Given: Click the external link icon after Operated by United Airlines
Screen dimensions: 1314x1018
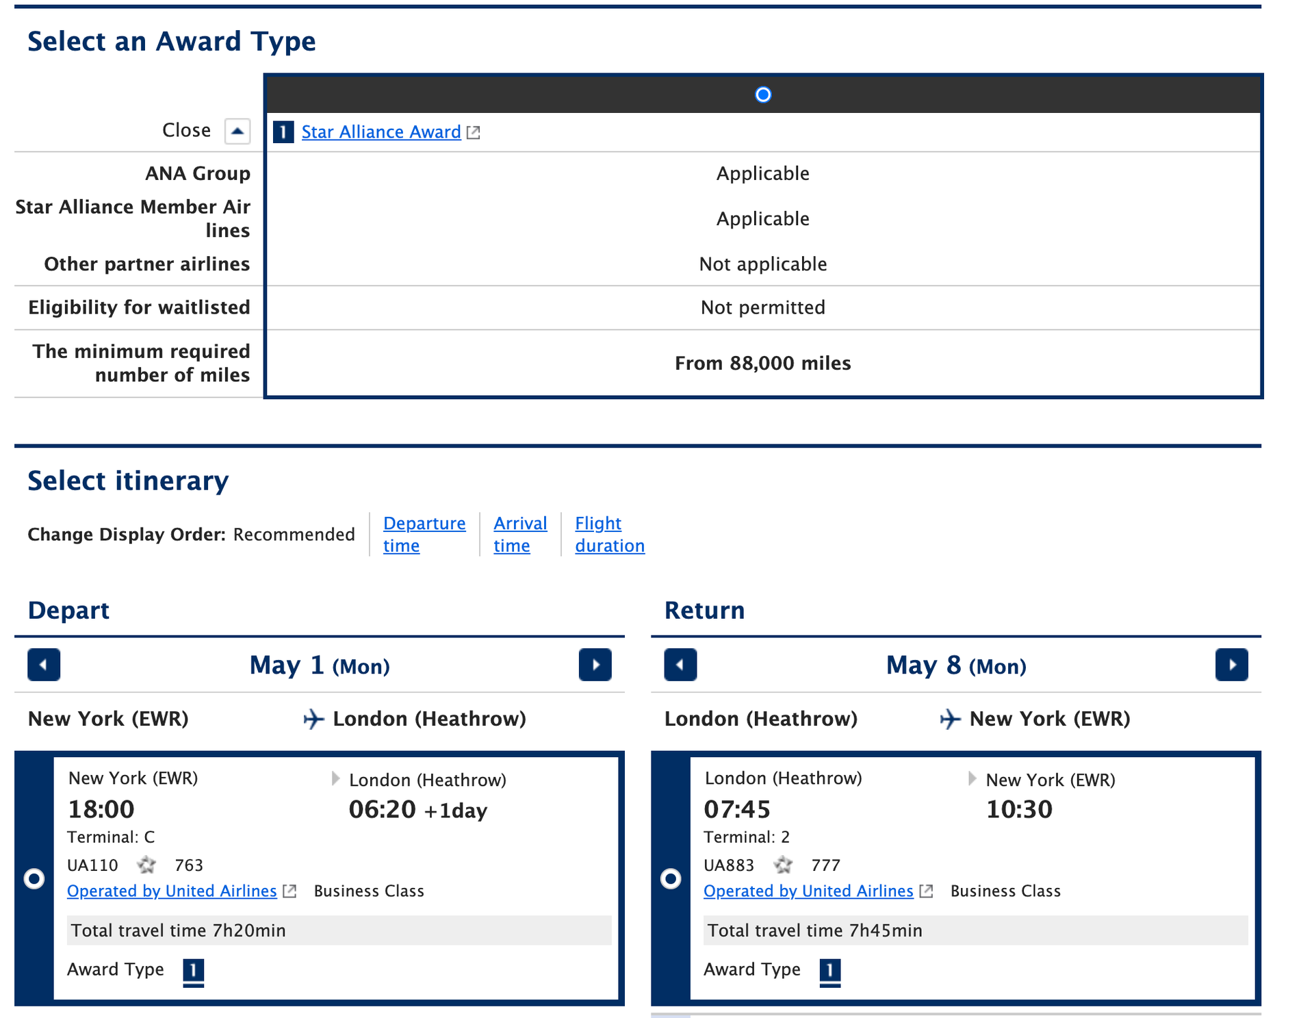Looking at the screenshot, I should 289,891.
